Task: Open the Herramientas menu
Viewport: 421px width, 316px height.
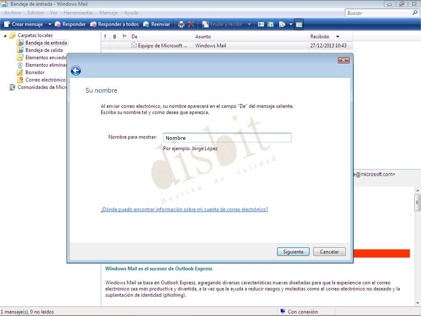Action: pyautogui.click(x=78, y=13)
